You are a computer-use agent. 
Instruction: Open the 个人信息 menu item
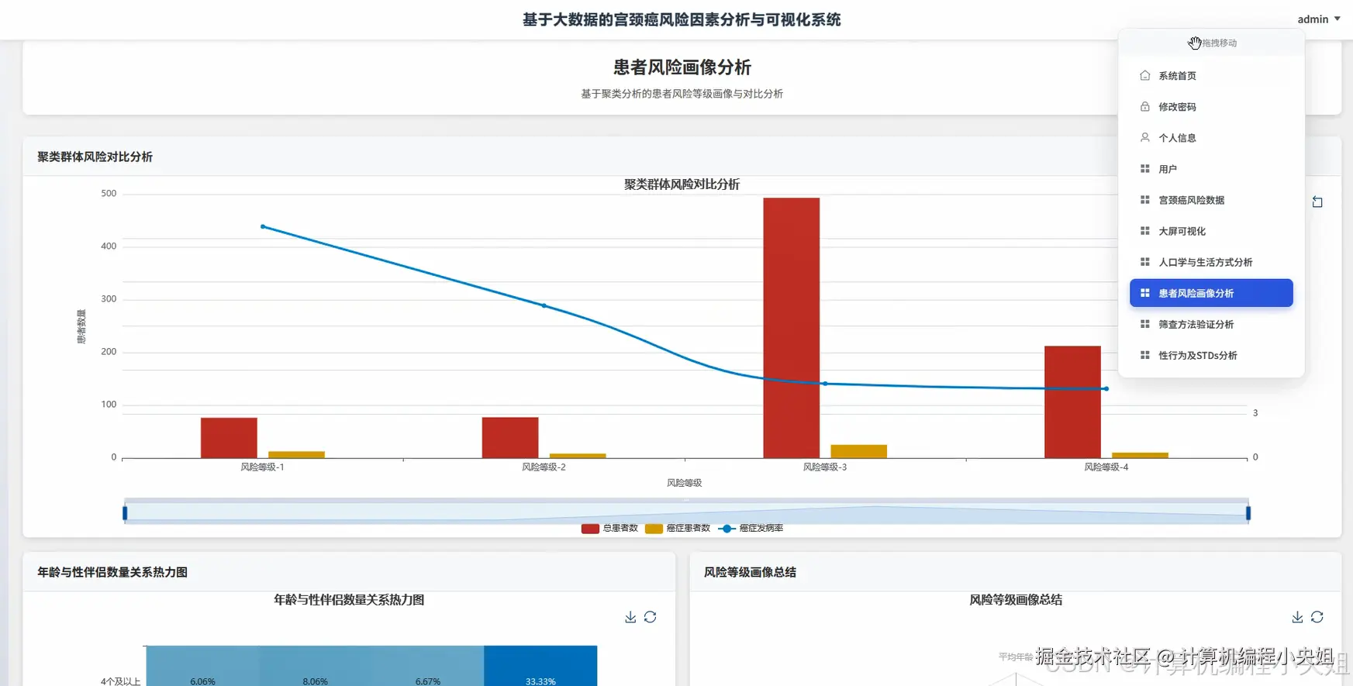1211,138
